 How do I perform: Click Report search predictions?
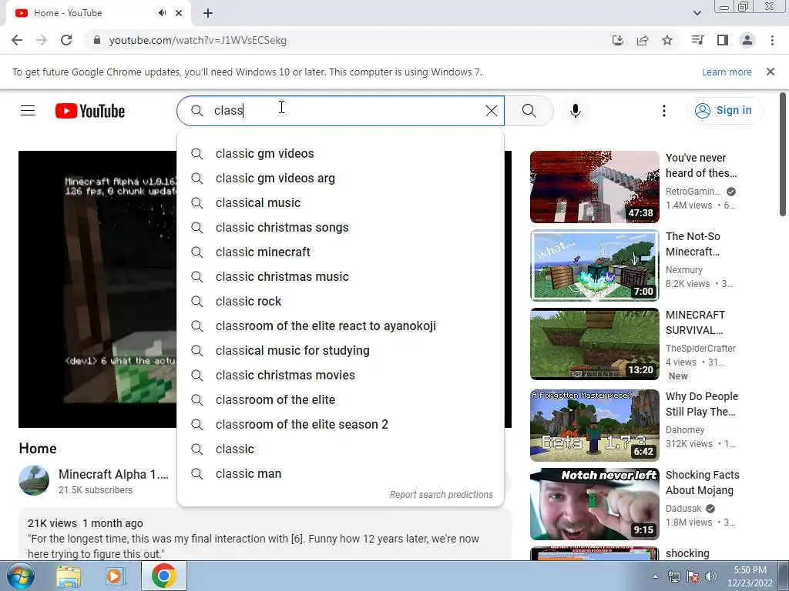442,495
